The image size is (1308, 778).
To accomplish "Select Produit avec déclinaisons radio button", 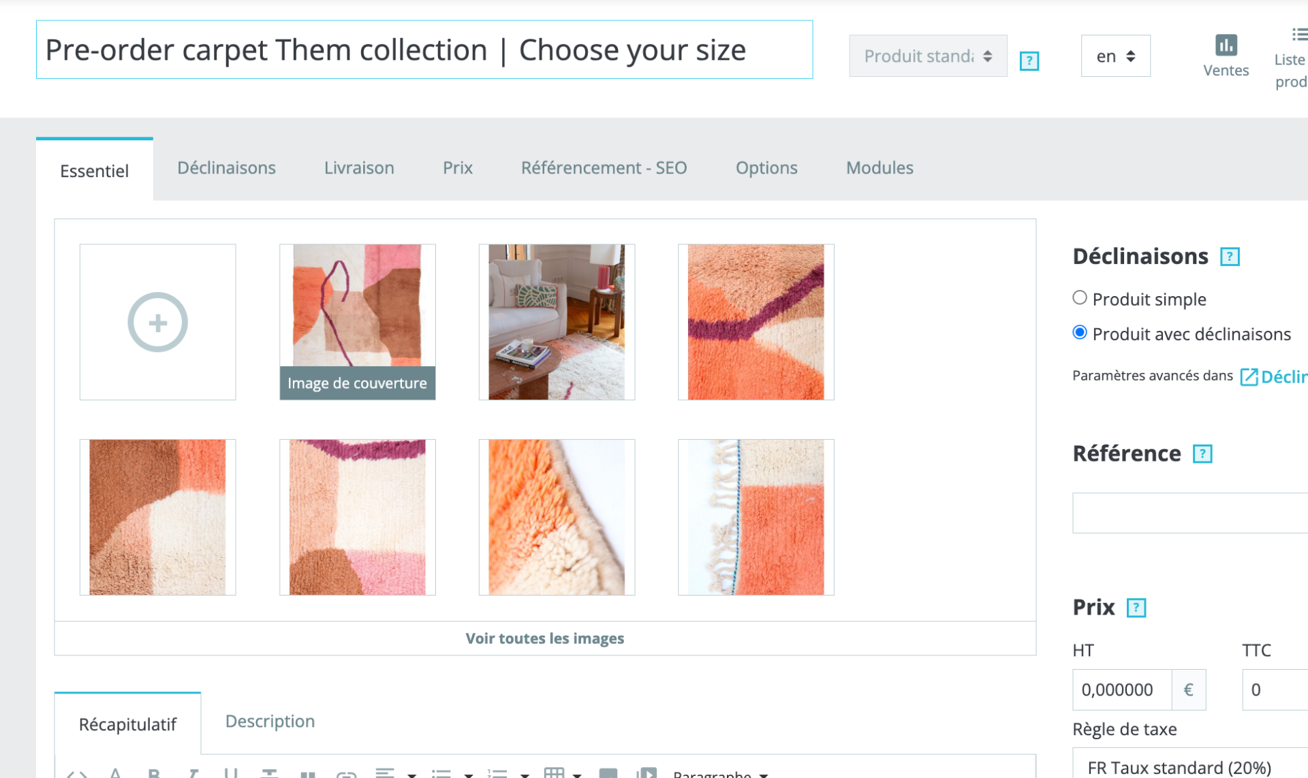I will (1079, 333).
